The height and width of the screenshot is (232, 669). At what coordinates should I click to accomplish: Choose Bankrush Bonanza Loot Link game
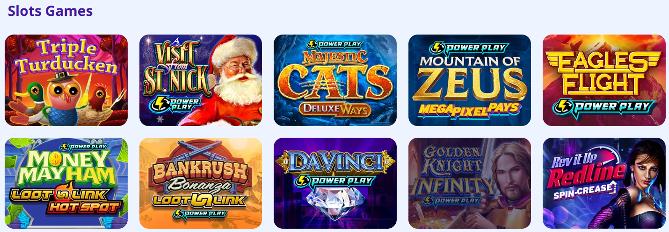pyautogui.click(x=201, y=183)
